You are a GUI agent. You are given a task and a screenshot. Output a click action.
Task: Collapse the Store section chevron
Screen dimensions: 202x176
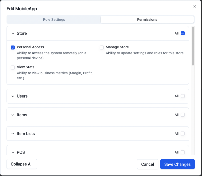tap(13, 33)
